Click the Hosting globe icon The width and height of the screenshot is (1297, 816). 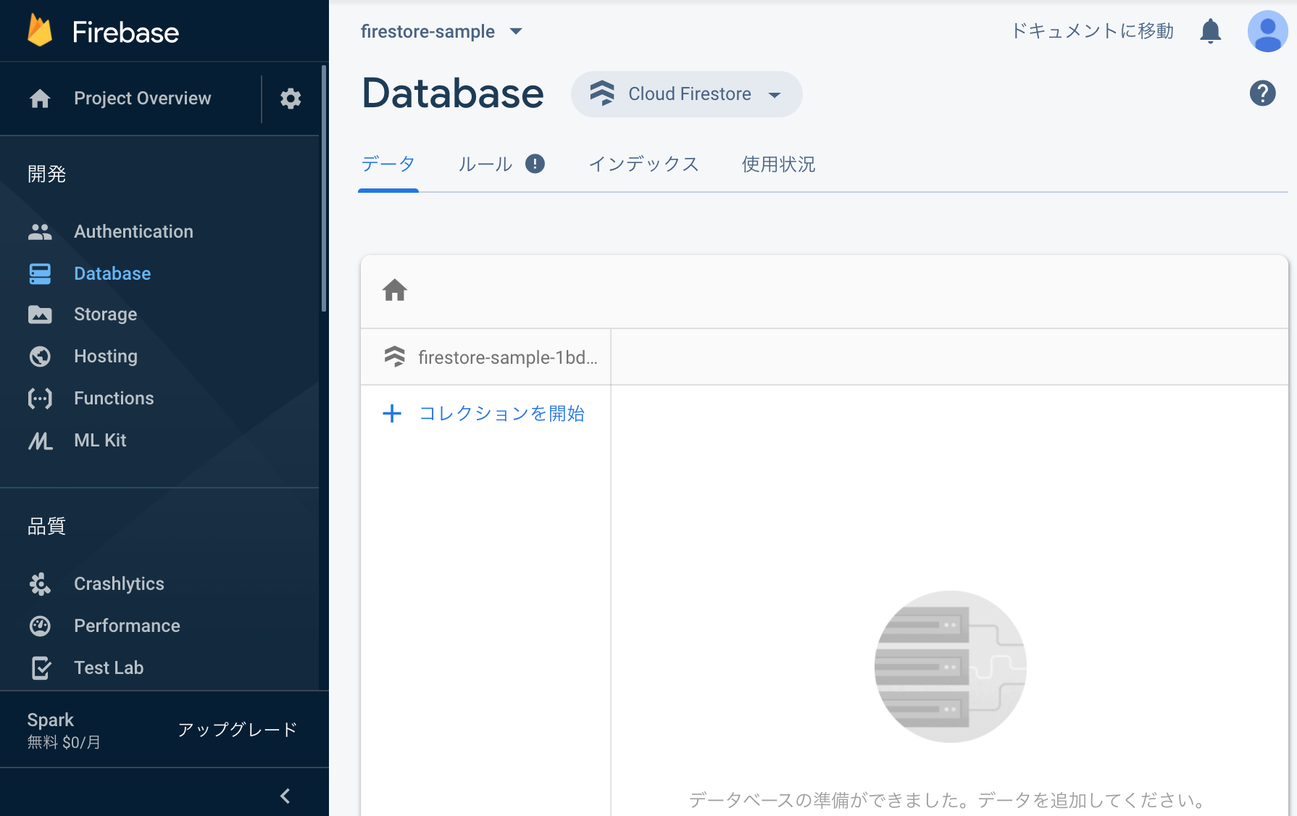click(x=40, y=357)
